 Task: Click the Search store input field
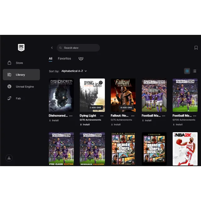click(x=80, y=48)
